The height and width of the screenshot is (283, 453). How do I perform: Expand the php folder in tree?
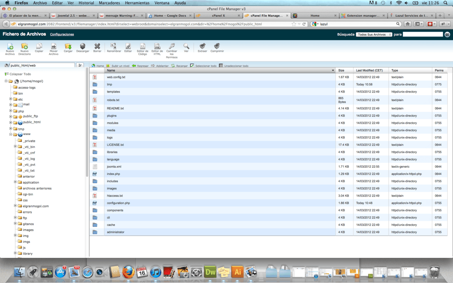pyautogui.click(x=11, y=111)
